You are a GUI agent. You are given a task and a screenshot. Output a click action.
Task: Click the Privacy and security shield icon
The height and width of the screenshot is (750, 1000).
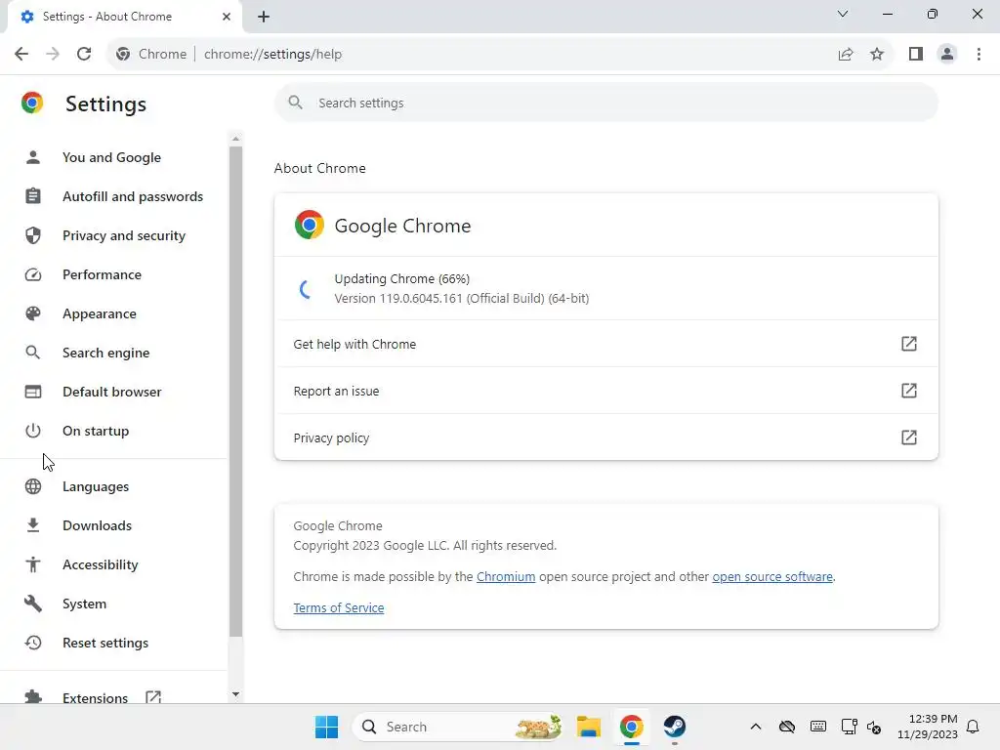tap(33, 235)
